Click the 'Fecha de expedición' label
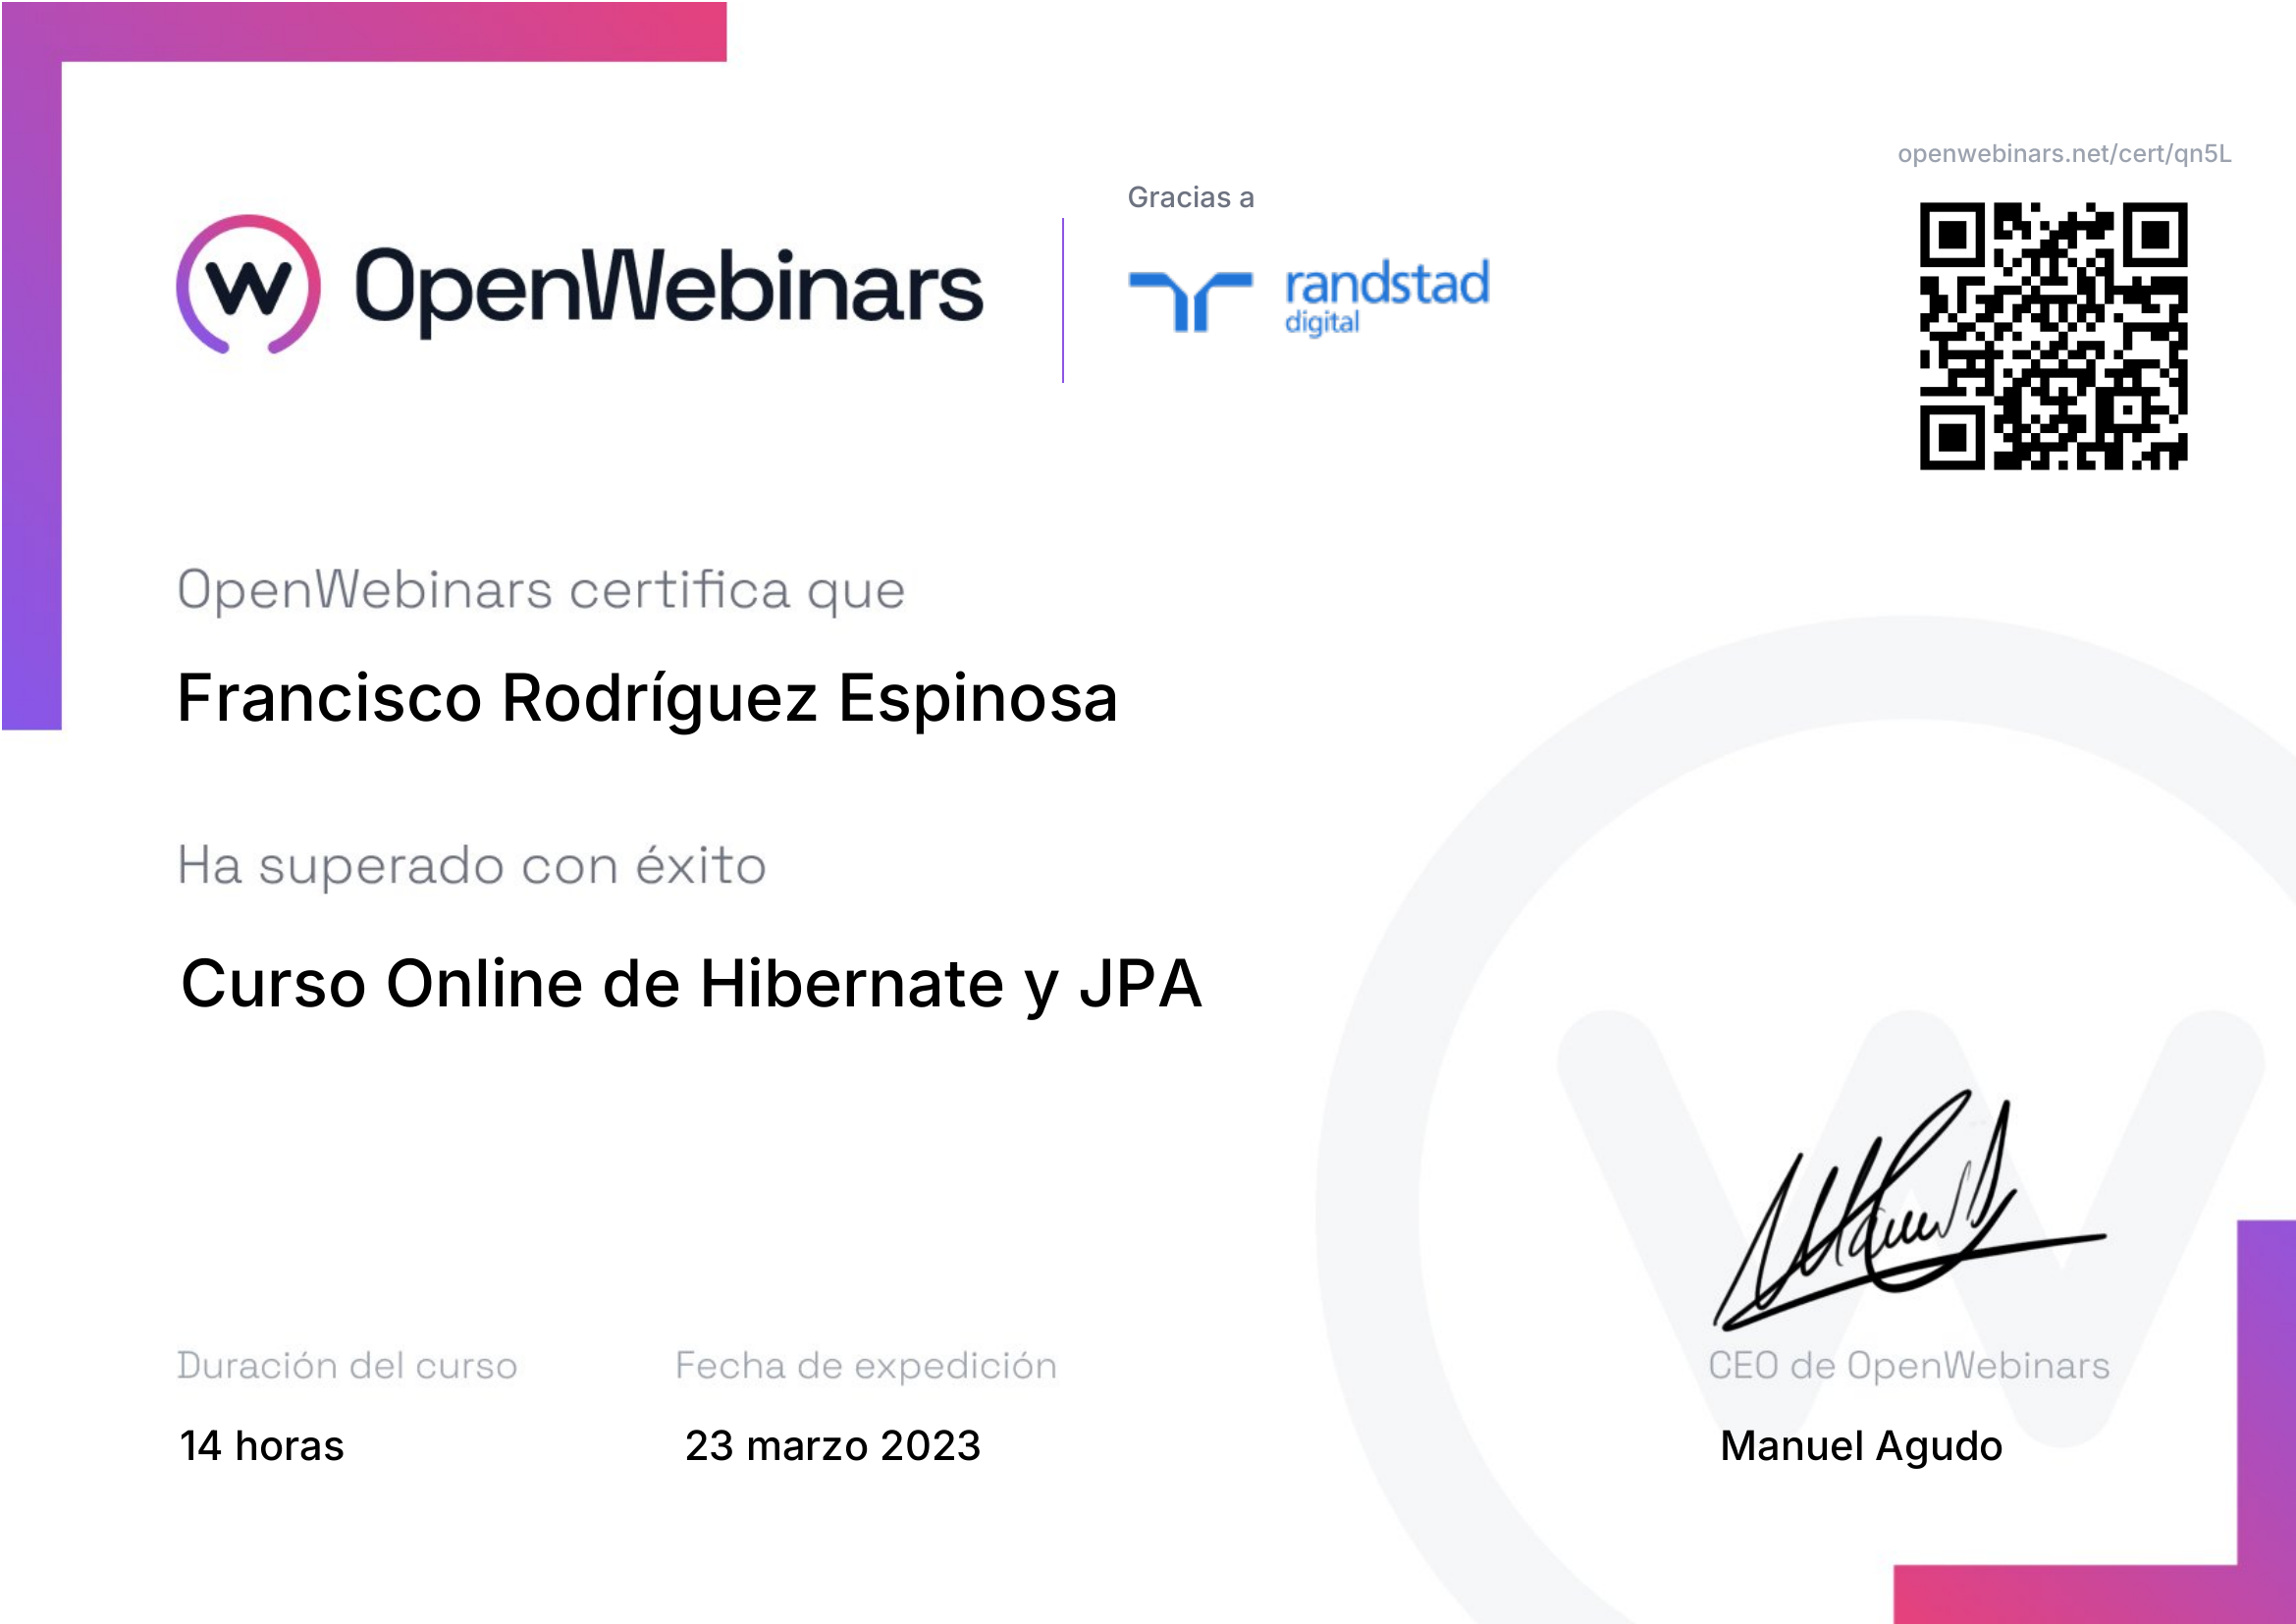This screenshot has height=1624, width=2296. pos(866,1366)
